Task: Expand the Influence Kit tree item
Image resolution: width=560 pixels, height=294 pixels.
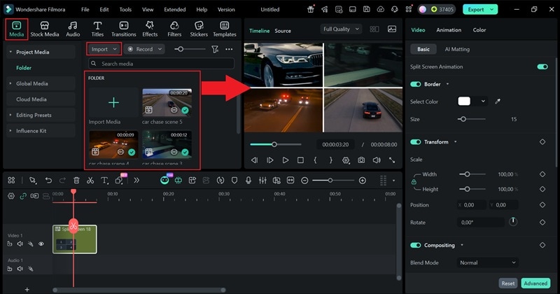Action: point(10,131)
